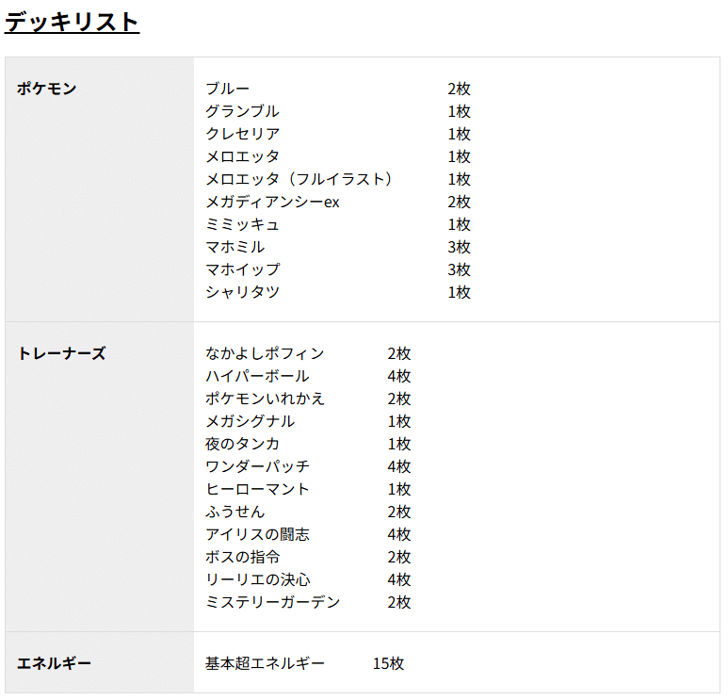Click the クレセリア card name
The height and width of the screenshot is (700, 728).
point(242,134)
